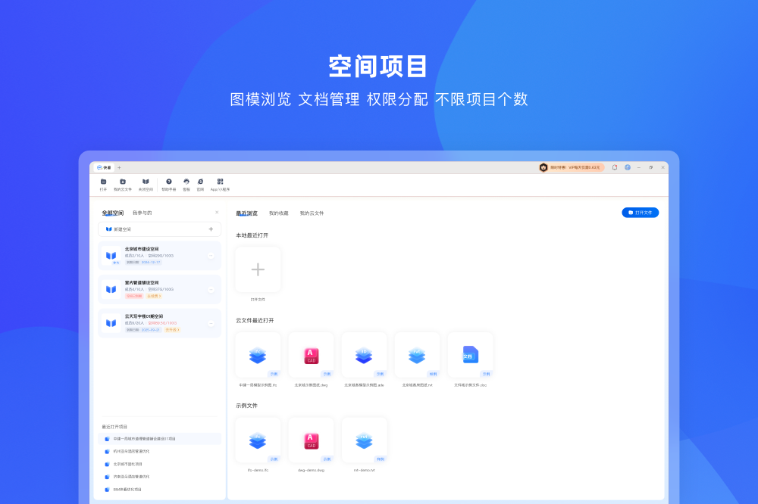Open the notification bell
Viewport: 758px width, 504px height.
tap(615, 167)
